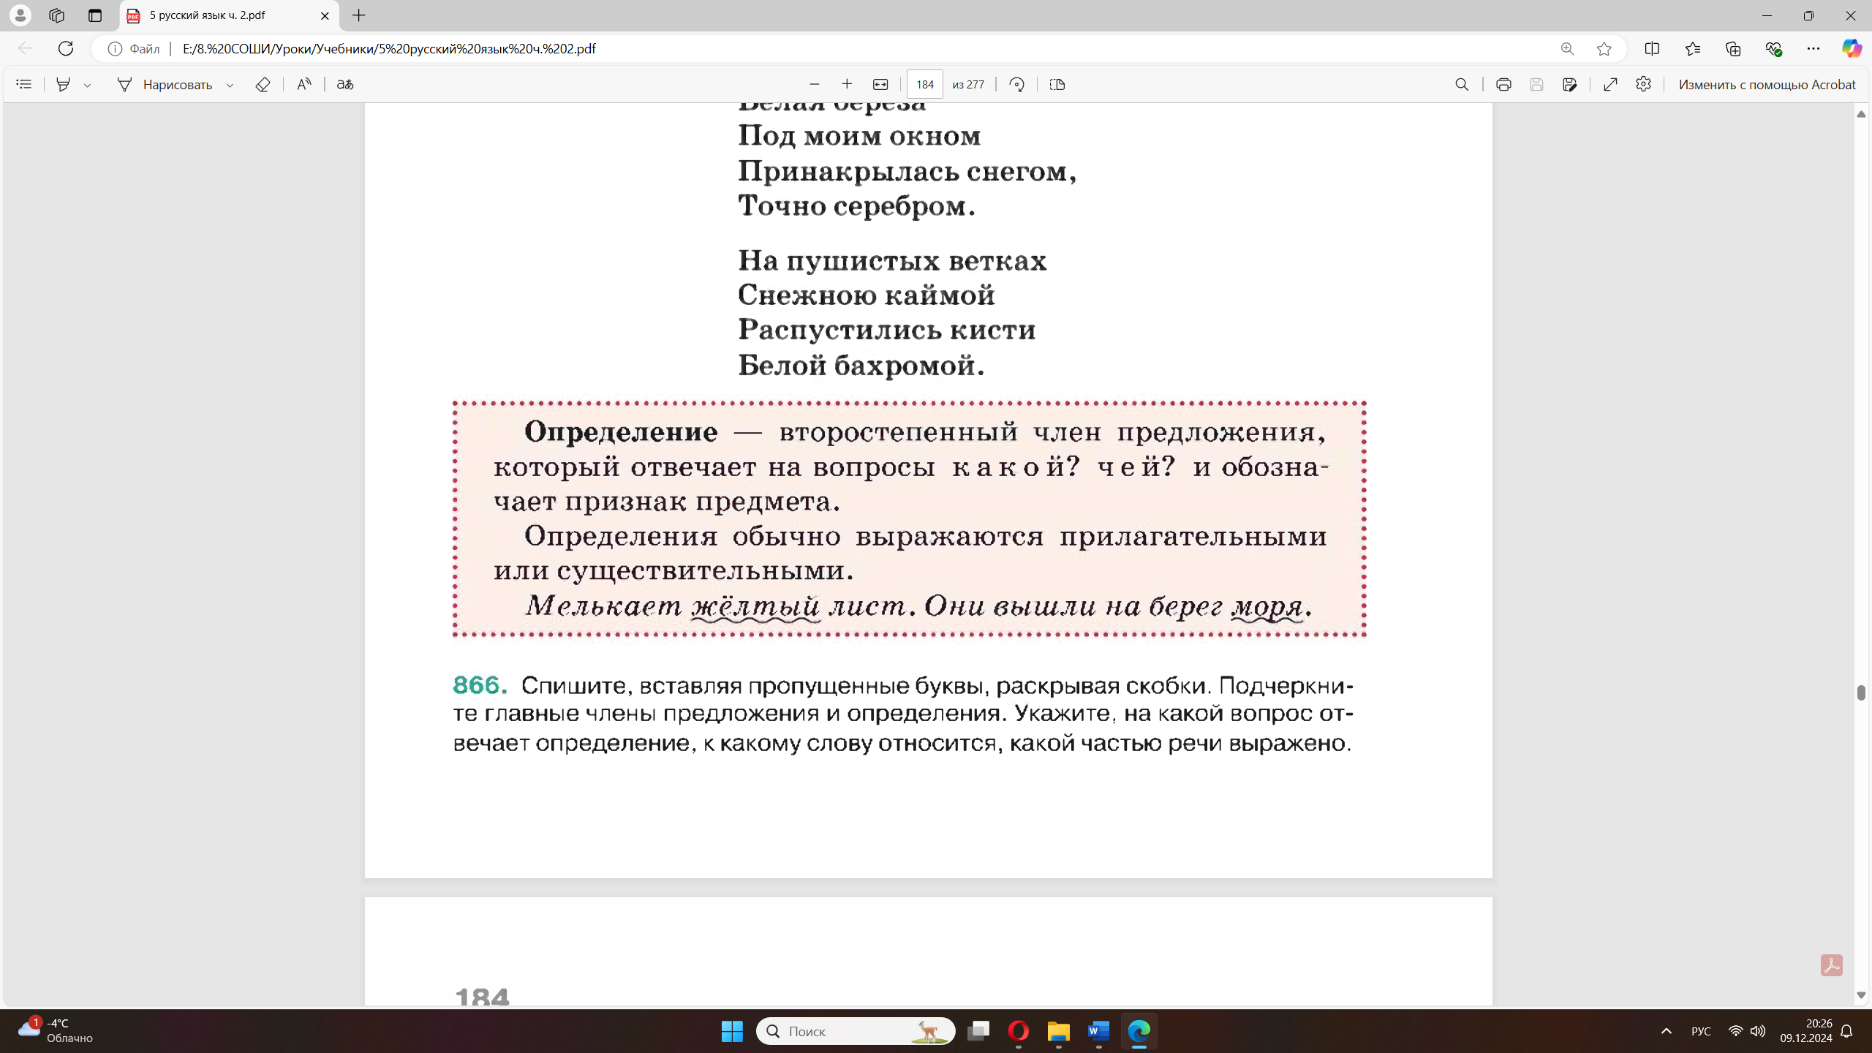This screenshot has height=1053, width=1872.
Task: Fit page to width
Action: click(x=880, y=84)
